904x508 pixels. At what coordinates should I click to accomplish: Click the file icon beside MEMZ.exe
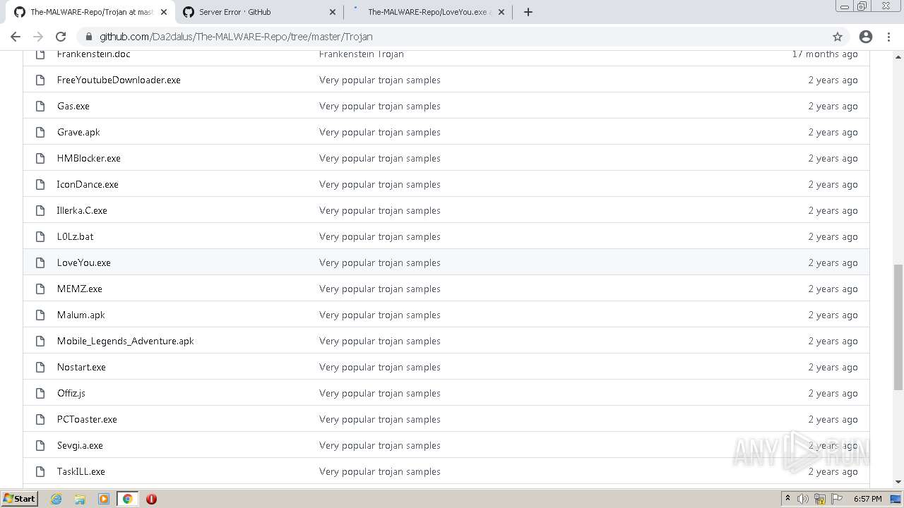point(40,289)
